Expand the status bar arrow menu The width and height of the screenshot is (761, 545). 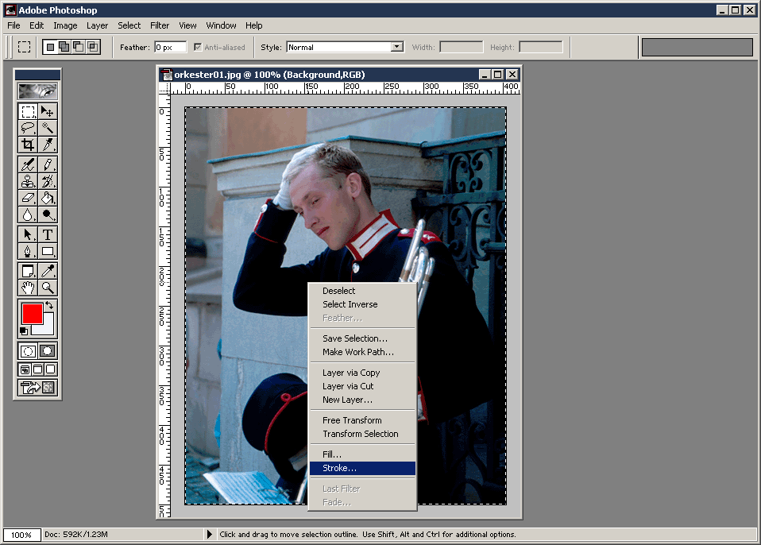pos(210,535)
